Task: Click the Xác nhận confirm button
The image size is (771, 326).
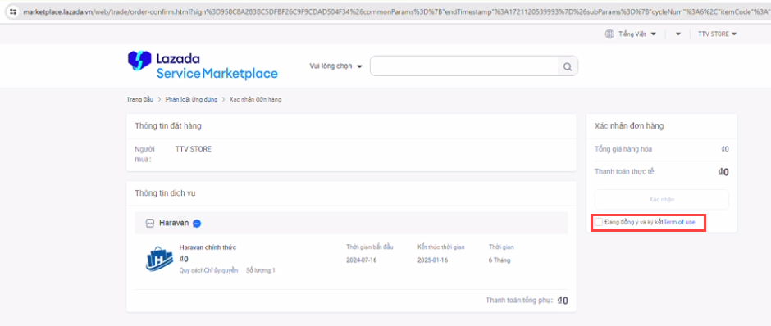Action: [x=662, y=199]
